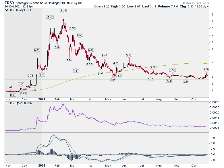Click the 0.0030 ratio axis value
The height and width of the screenshot is (168, 224).
coord(214,102)
